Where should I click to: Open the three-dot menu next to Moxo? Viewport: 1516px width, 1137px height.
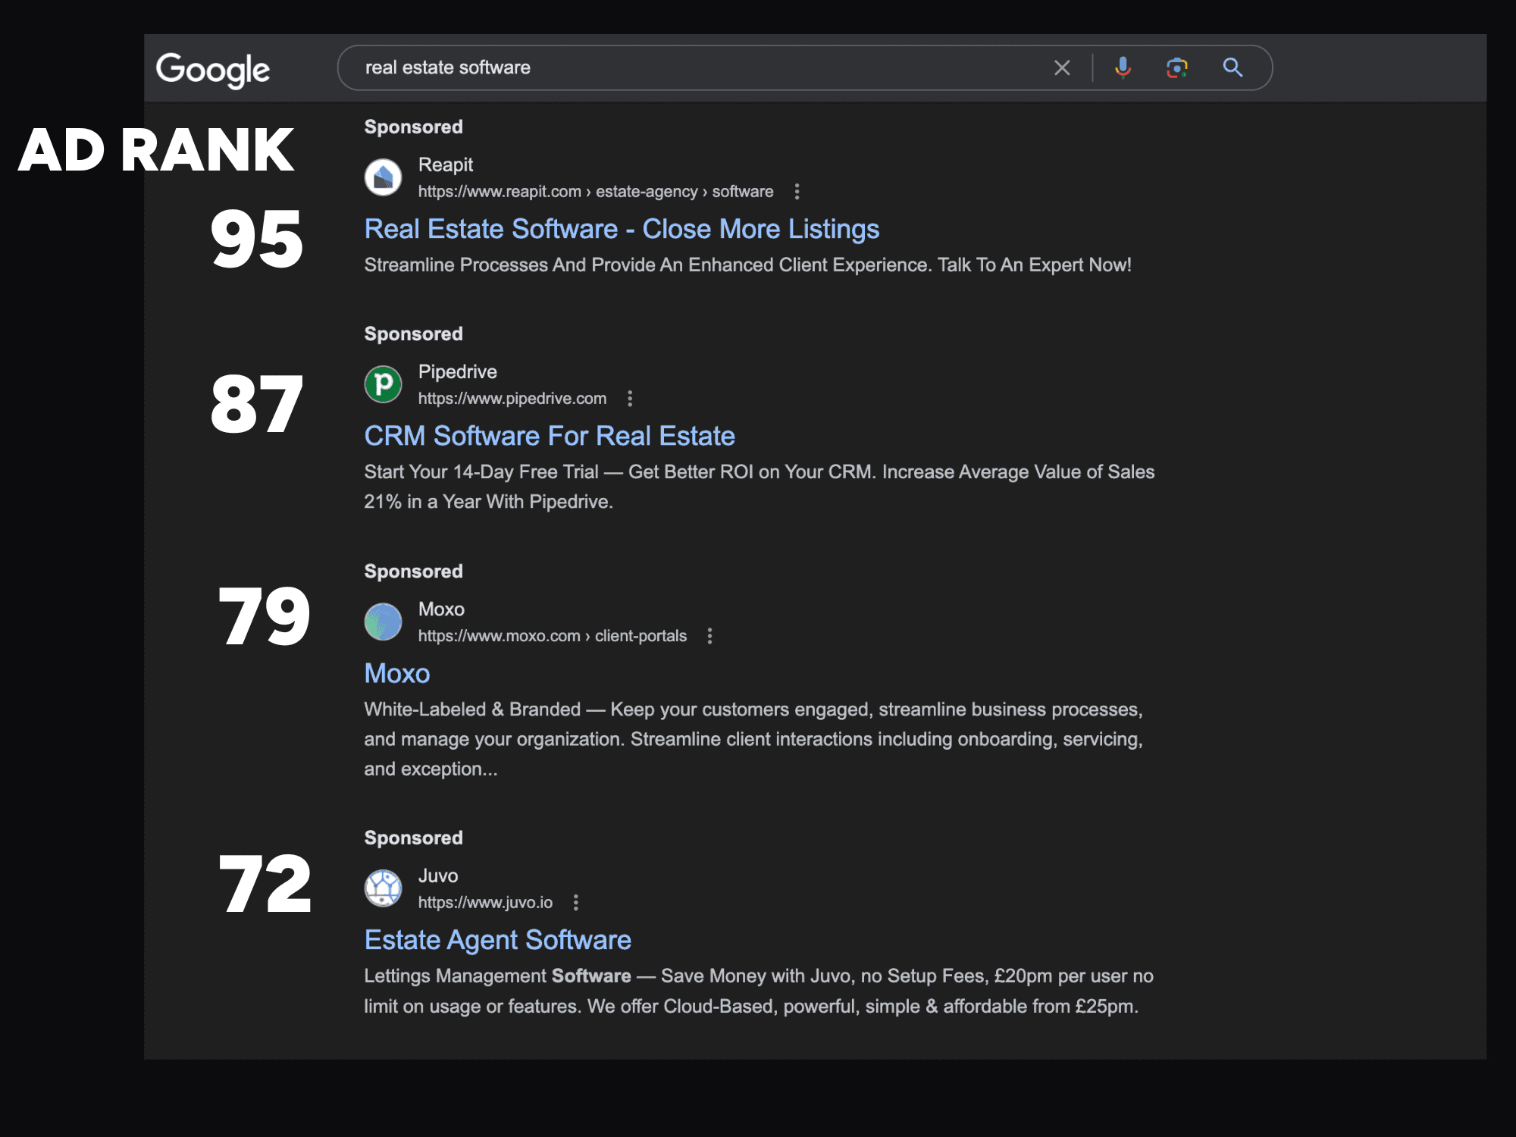click(x=710, y=636)
